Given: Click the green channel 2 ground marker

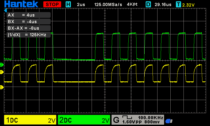Looking at the screenshot, I should point(2,65).
